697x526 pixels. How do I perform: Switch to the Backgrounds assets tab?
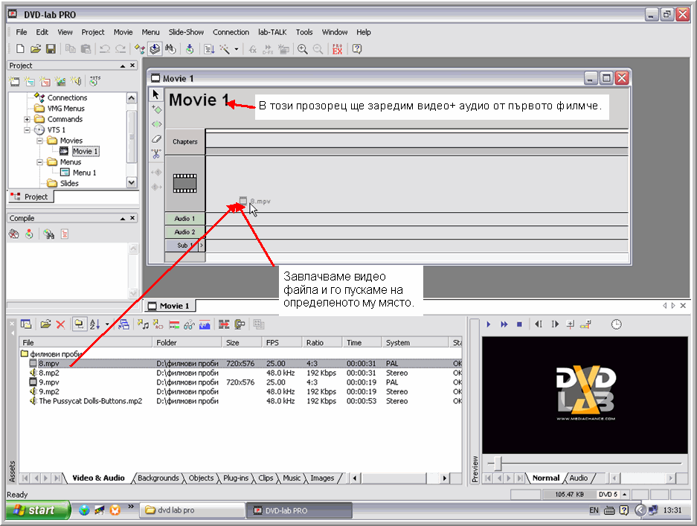point(158,478)
